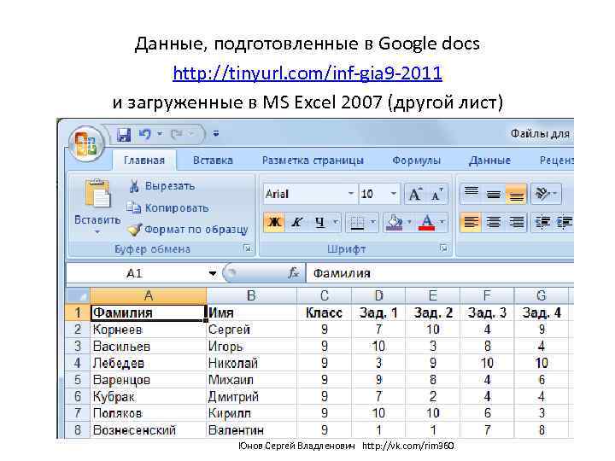Align text to middle of cell

click(494, 194)
